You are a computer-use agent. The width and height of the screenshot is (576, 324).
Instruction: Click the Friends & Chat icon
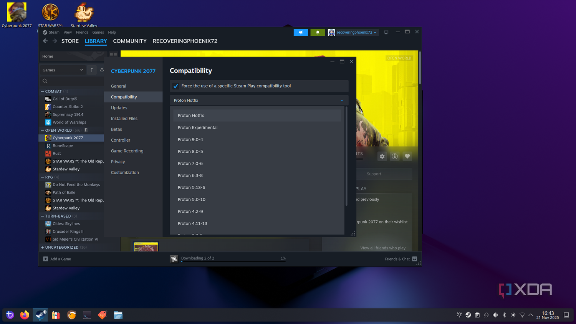coord(415,259)
